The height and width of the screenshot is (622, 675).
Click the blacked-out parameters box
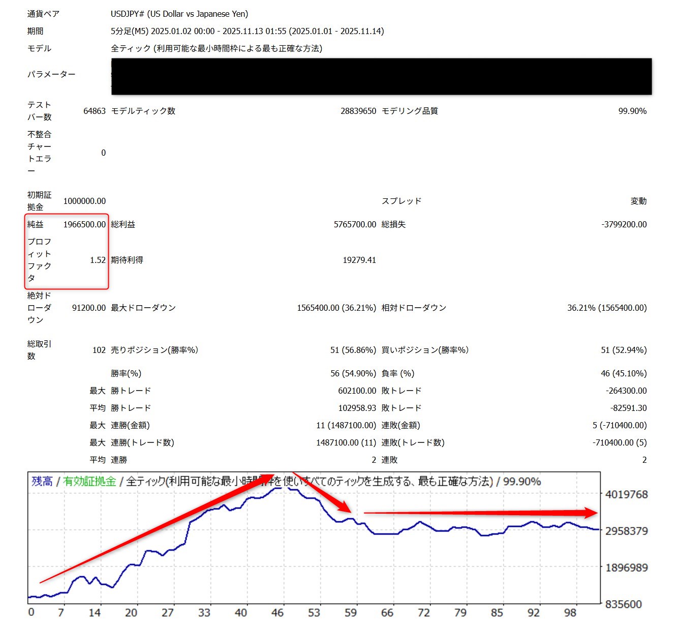click(381, 76)
